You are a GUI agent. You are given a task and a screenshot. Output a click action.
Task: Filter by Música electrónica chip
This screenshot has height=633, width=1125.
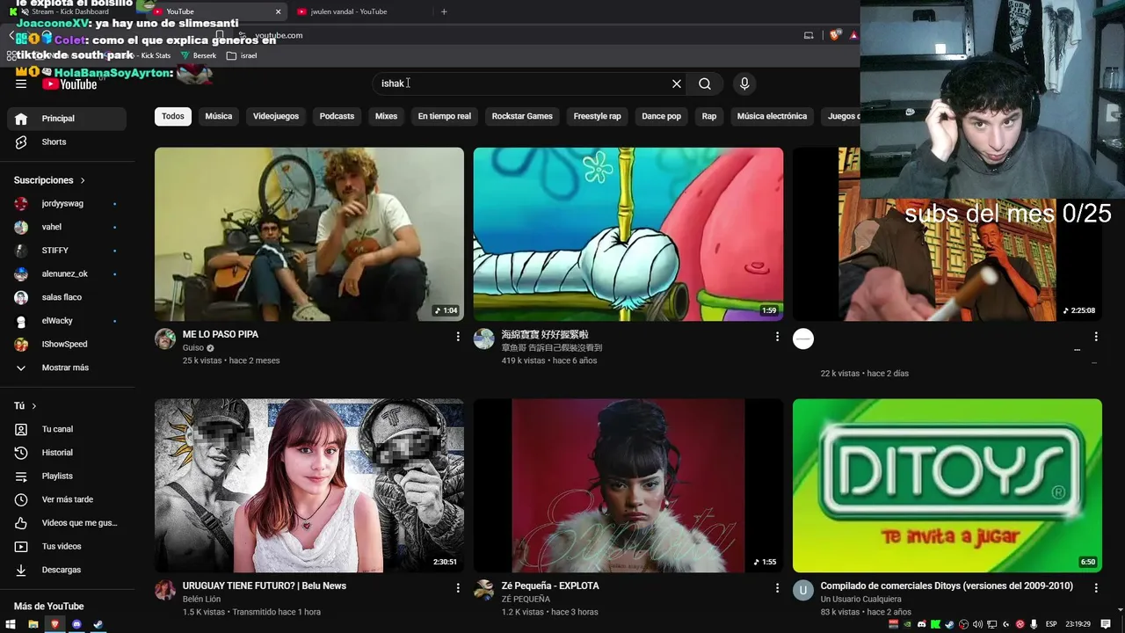pos(772,116)
